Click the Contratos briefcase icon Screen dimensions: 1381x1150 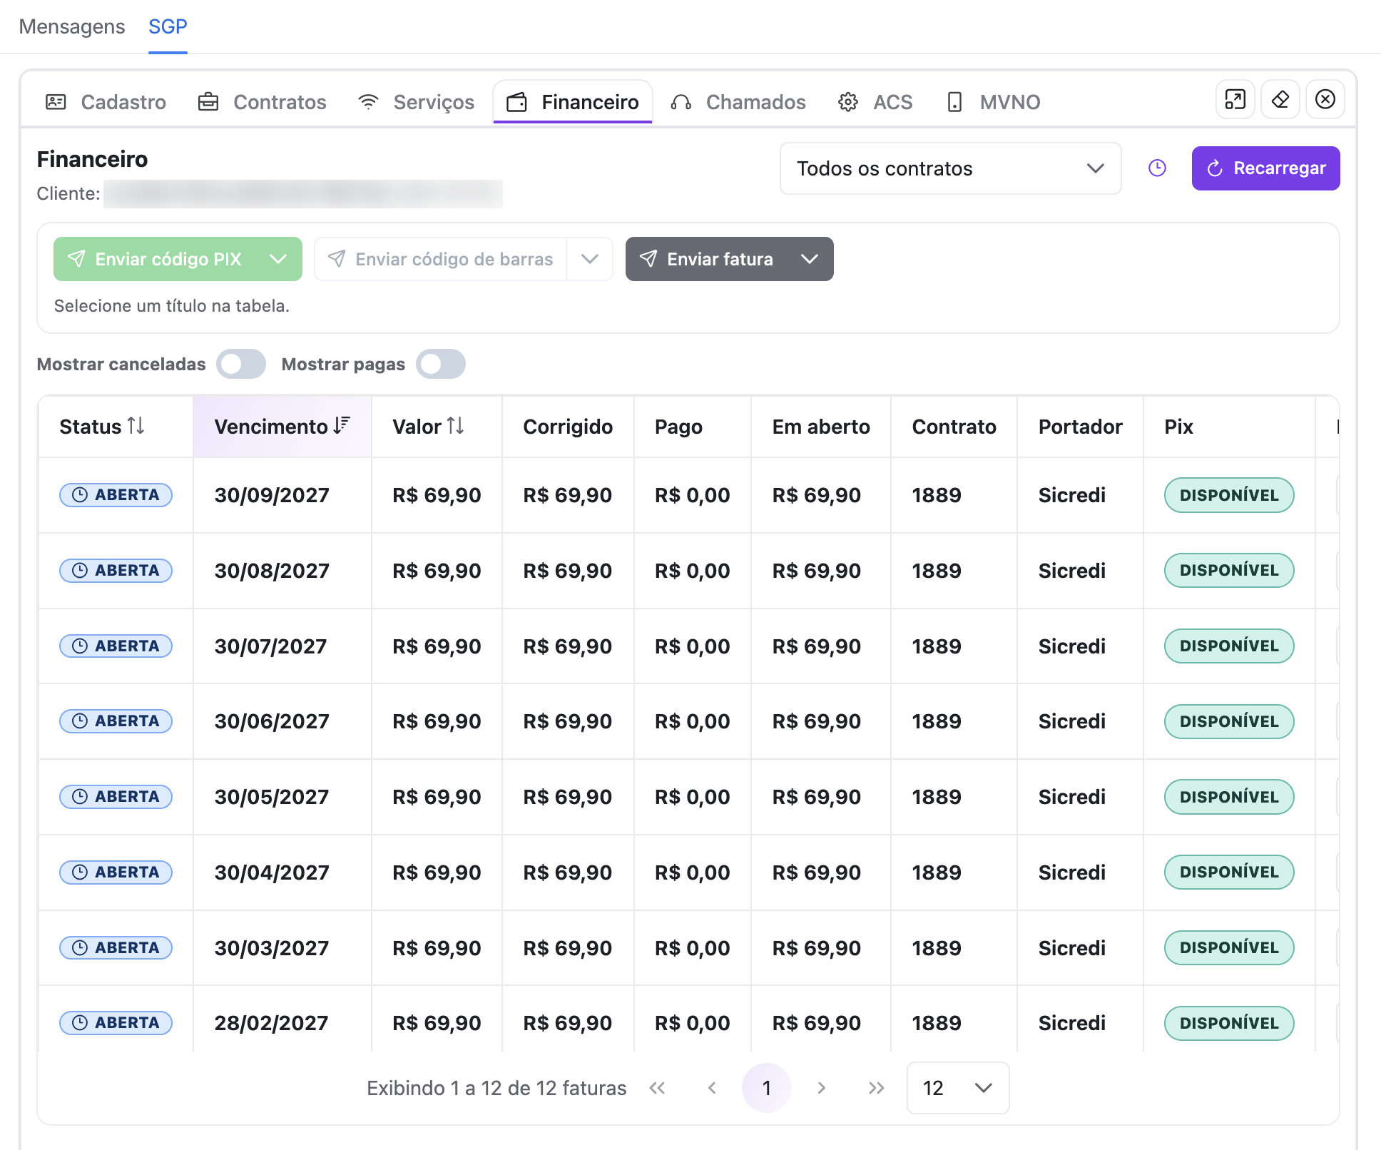click(208, 102)
